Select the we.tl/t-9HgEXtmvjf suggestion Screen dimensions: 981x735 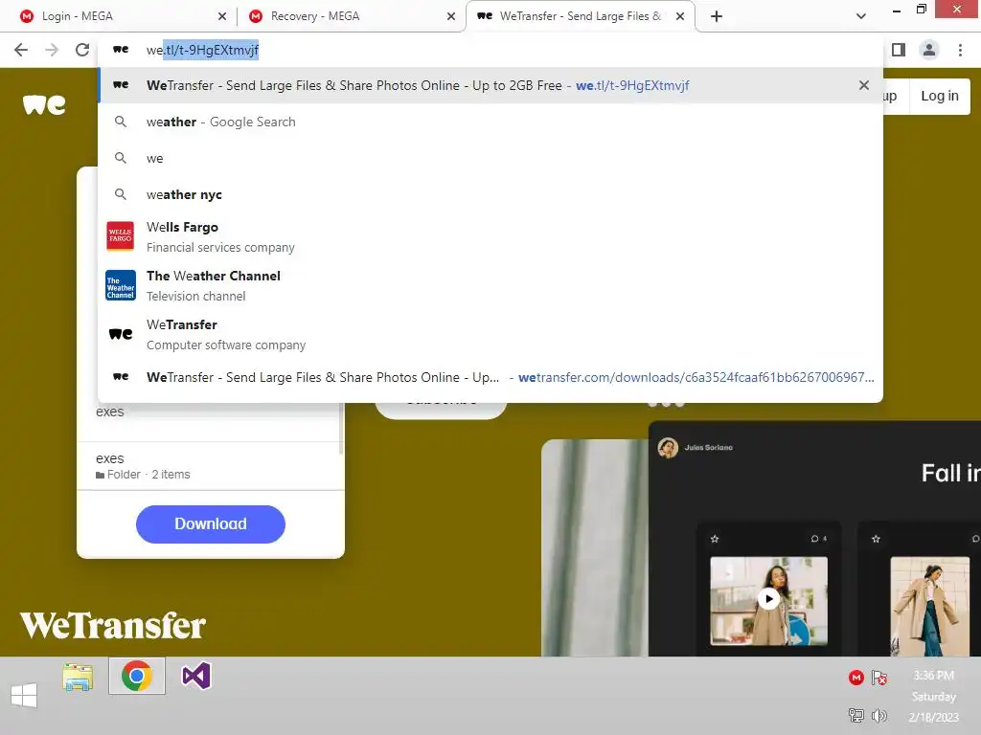click(490, 85)
